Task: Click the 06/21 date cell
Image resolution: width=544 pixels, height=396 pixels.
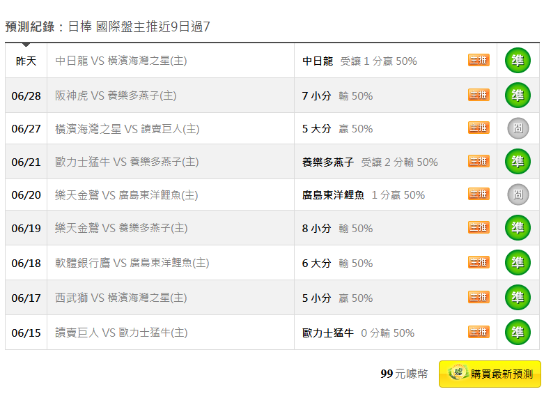Action: [26, 162]
